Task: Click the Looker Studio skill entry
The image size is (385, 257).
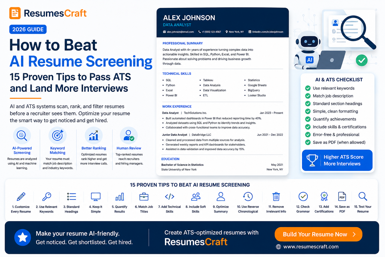Action: pos(257,95)
